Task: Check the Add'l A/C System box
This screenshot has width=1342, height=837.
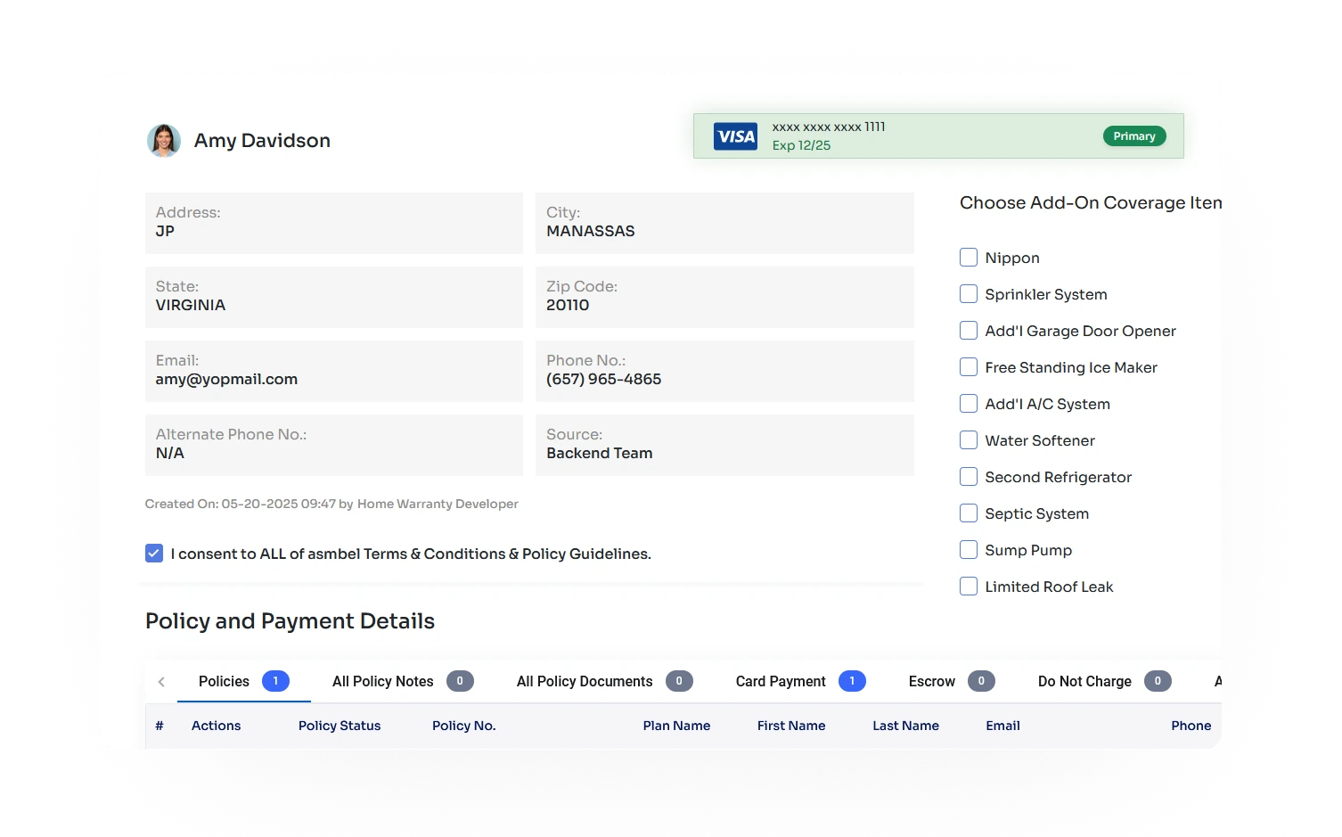Action: coord(969,404)
